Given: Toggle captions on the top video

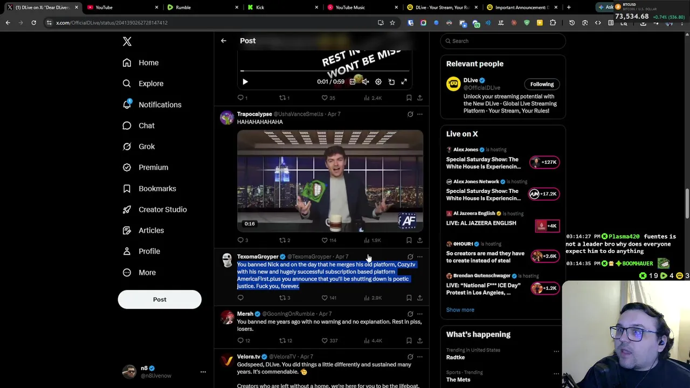Looking at the screenshot, I should pyautogui.click(x=353, y=82).
